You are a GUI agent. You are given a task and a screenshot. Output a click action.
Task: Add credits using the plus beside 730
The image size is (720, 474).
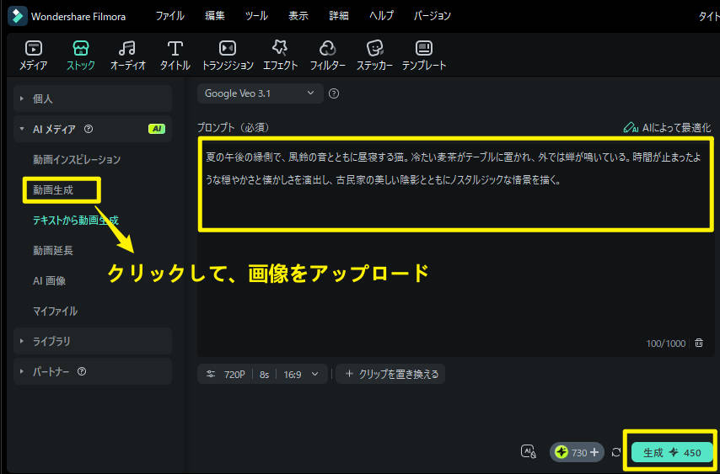coord(594,452)
